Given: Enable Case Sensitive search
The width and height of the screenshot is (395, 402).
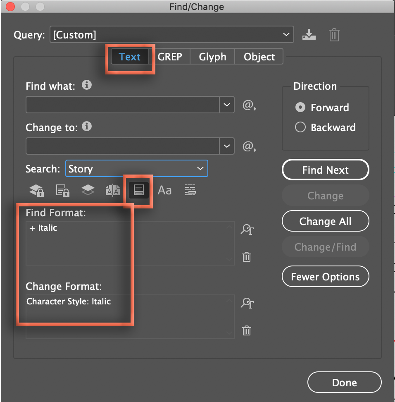Looking at the screenshot, I should coord(164,190).
